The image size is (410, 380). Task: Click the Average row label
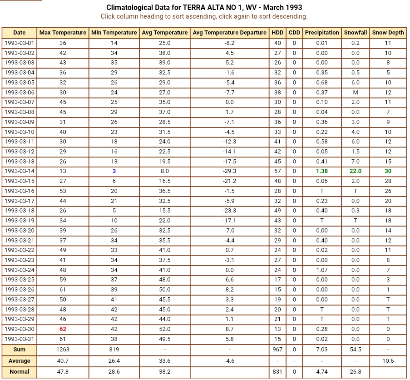(20, 361)
